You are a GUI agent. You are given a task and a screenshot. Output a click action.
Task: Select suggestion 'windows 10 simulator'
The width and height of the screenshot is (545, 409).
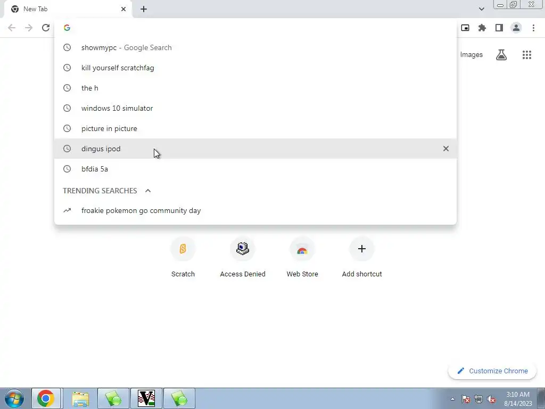click(255, 108)
